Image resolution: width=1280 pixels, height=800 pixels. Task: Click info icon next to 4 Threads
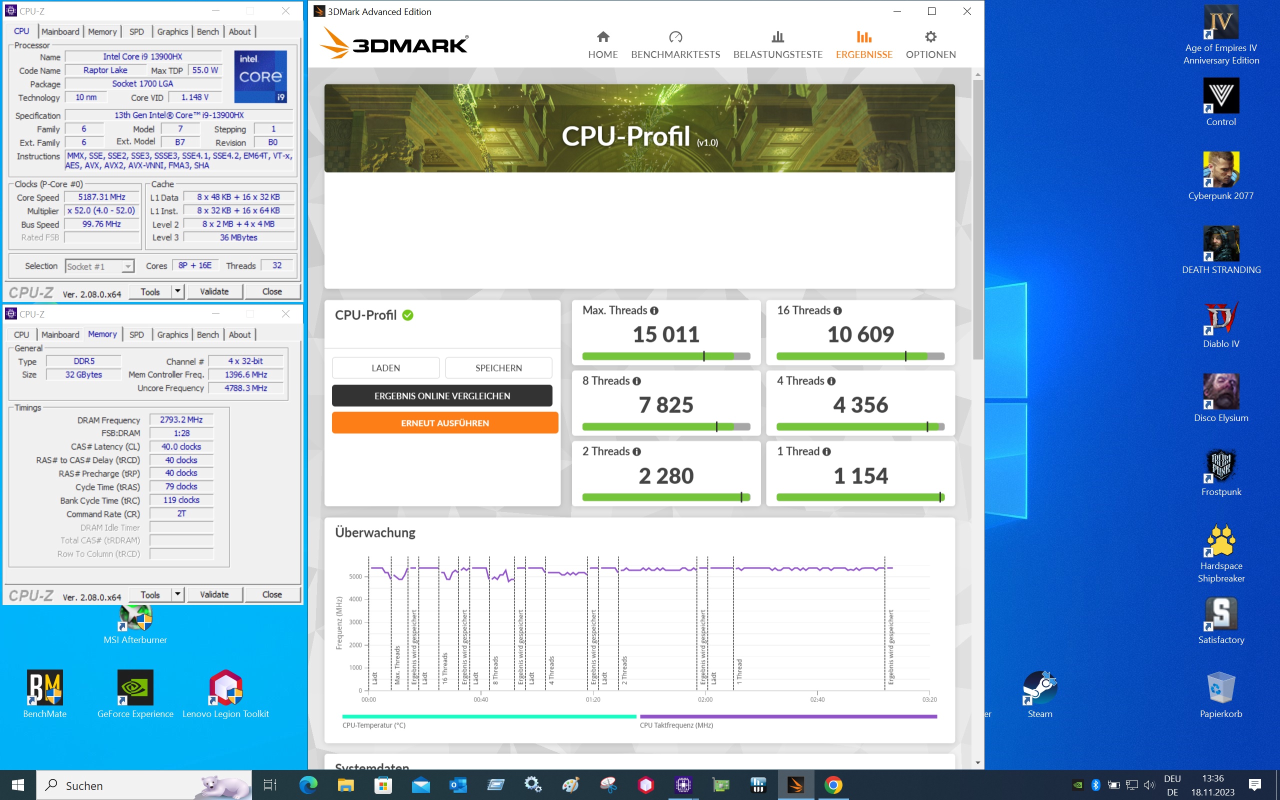(x=831, y=381)
